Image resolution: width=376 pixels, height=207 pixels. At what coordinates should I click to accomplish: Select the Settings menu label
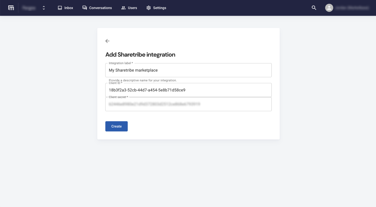click(160, 8)
